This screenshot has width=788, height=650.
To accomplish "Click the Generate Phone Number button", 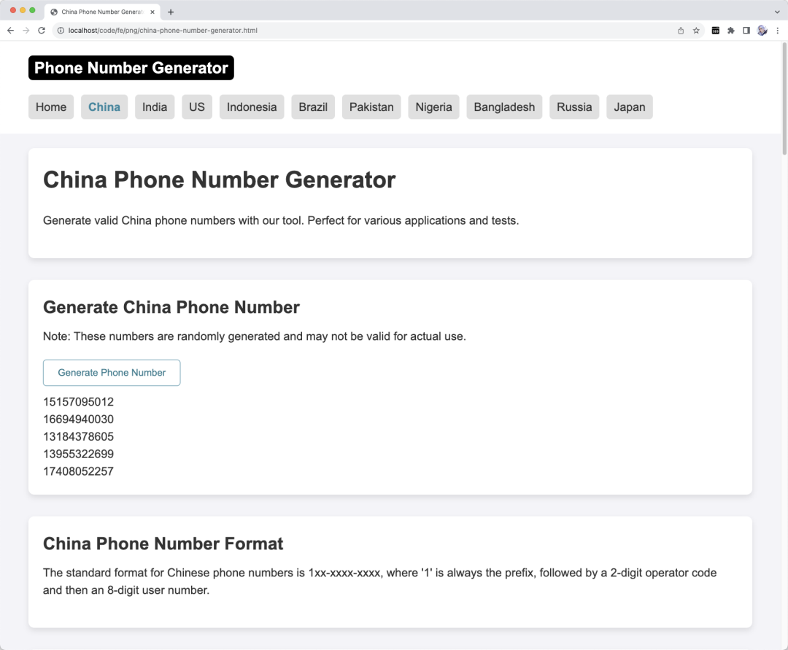I will click(x=112, y=373).
